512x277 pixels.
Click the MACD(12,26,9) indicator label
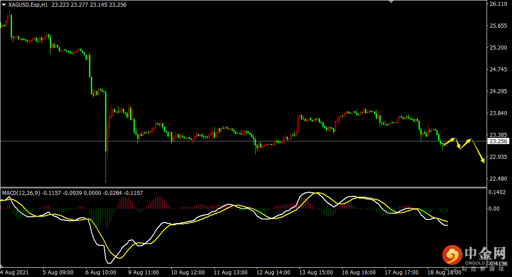21,193
